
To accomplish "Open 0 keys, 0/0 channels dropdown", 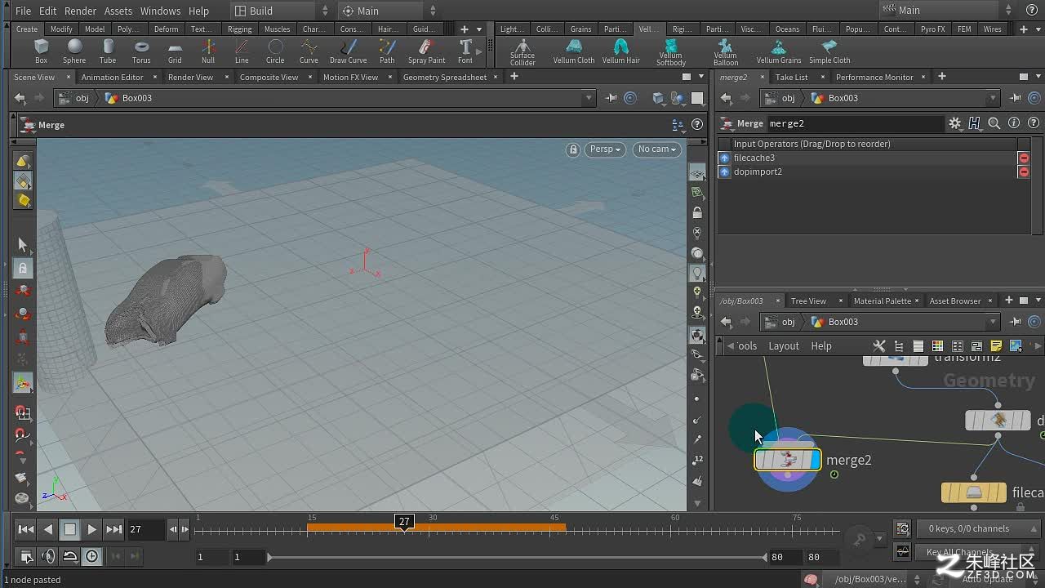I will [978, 528].
